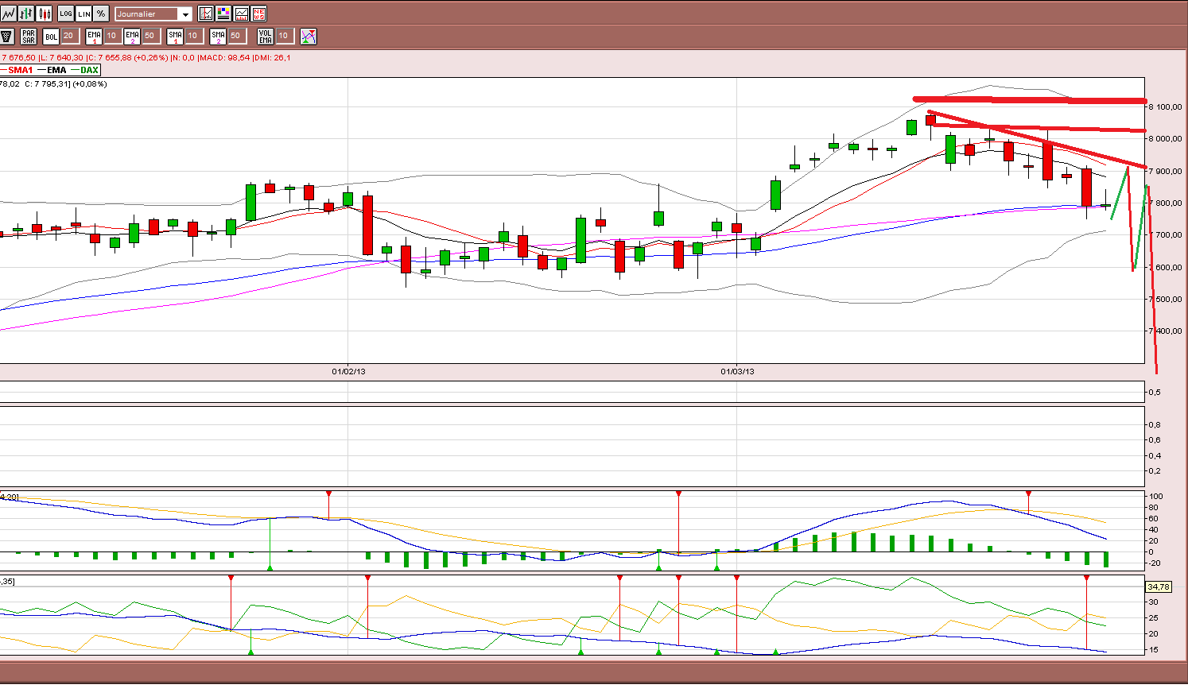Click the 01/03/13 date label
The height and width of the screenshot is (685, 1188).
[737, 371]
